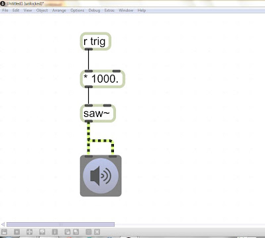Click the bring-to-front layering icon
This screenshot has height=238, width=265.
[x=68, y=232]
